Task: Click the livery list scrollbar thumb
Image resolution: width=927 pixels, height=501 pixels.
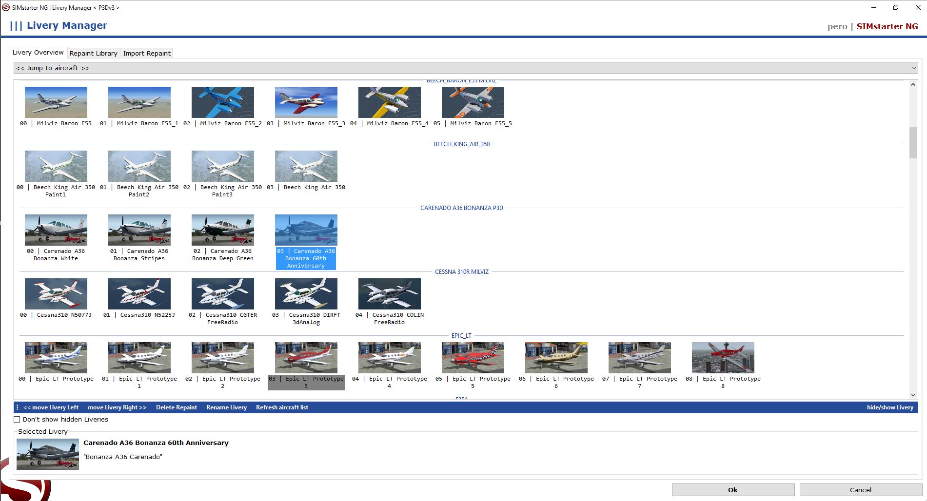Action: coord(913,142)
